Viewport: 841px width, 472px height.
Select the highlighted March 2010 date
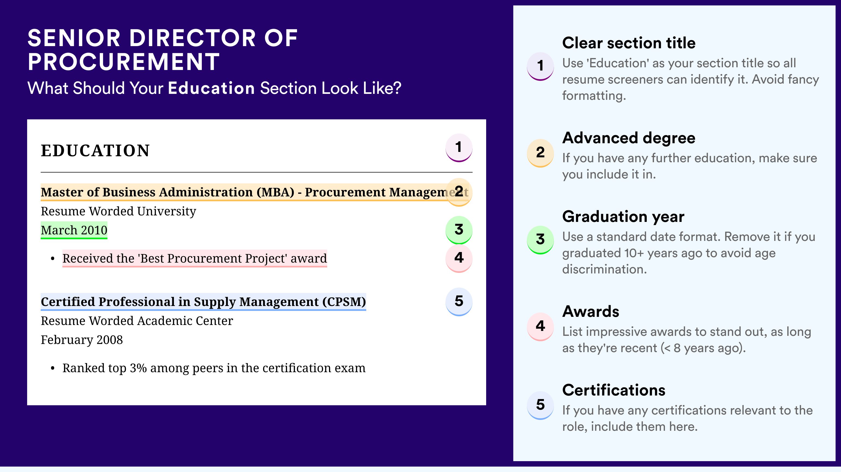(x=74, y=230)
